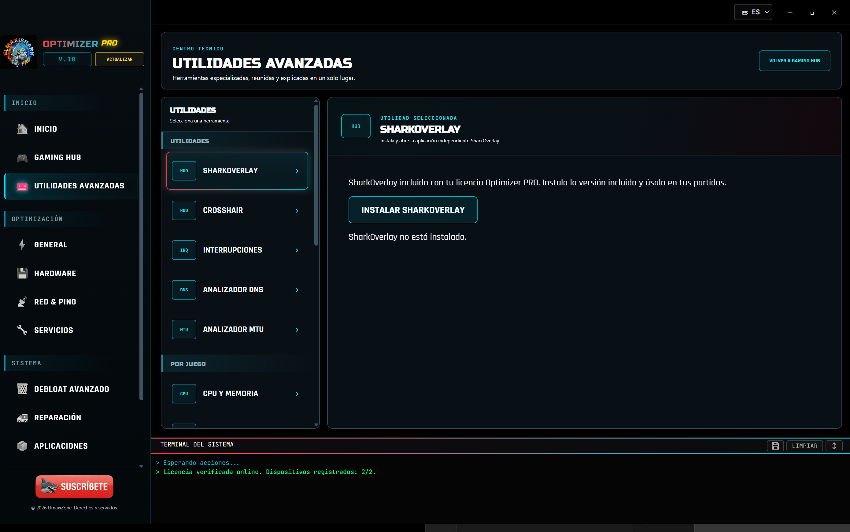Click the MTU badge icon
The width and height of the screenshot is (850, 532).
184,330
